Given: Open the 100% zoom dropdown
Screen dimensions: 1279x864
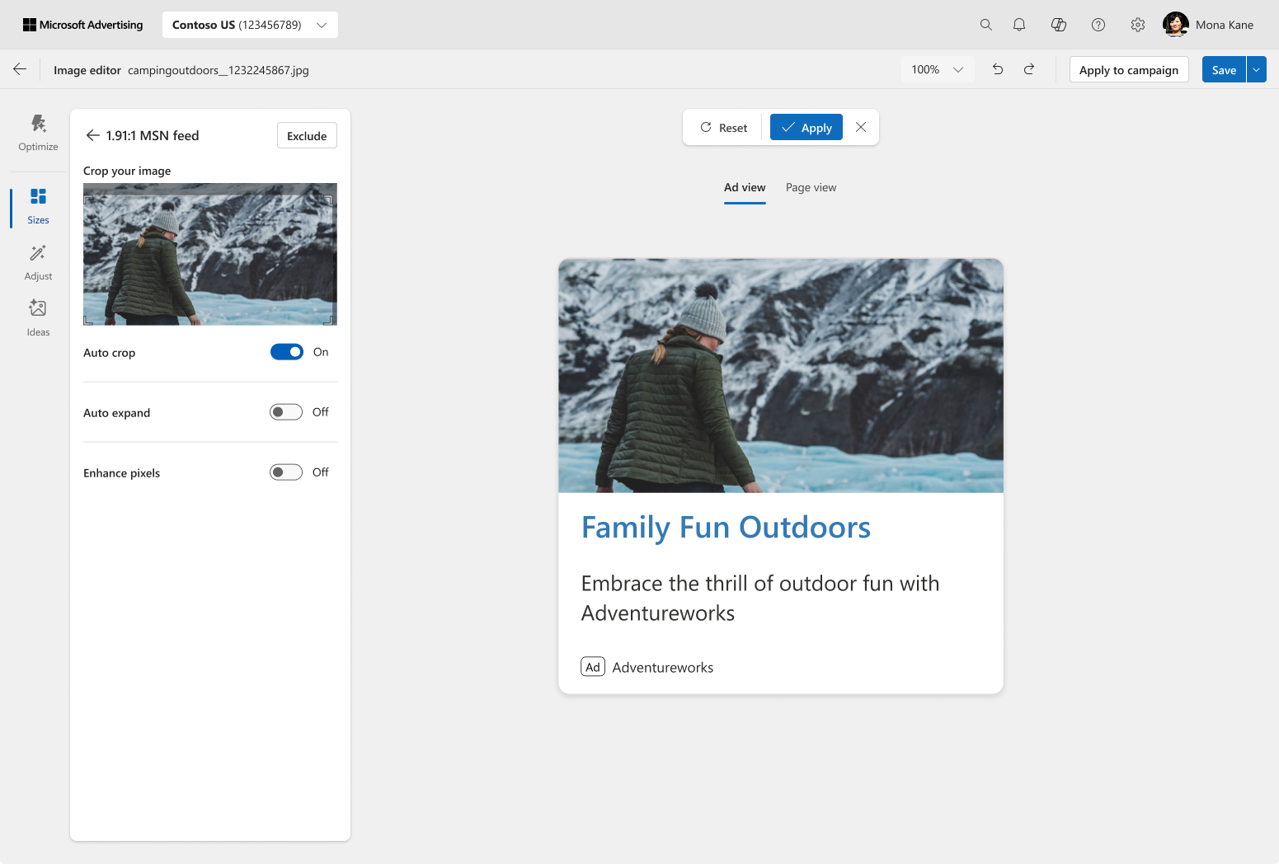Looking at the screenshot, I should [x=938, y=69].
